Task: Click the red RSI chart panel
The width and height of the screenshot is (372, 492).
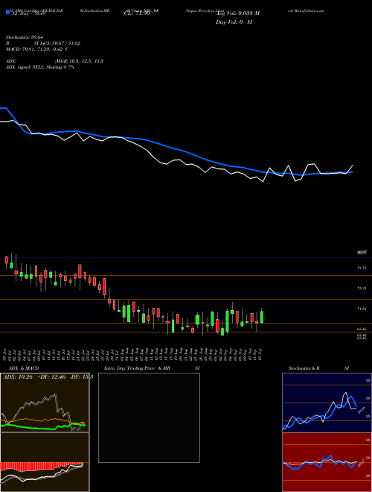Action: point(327,462)
